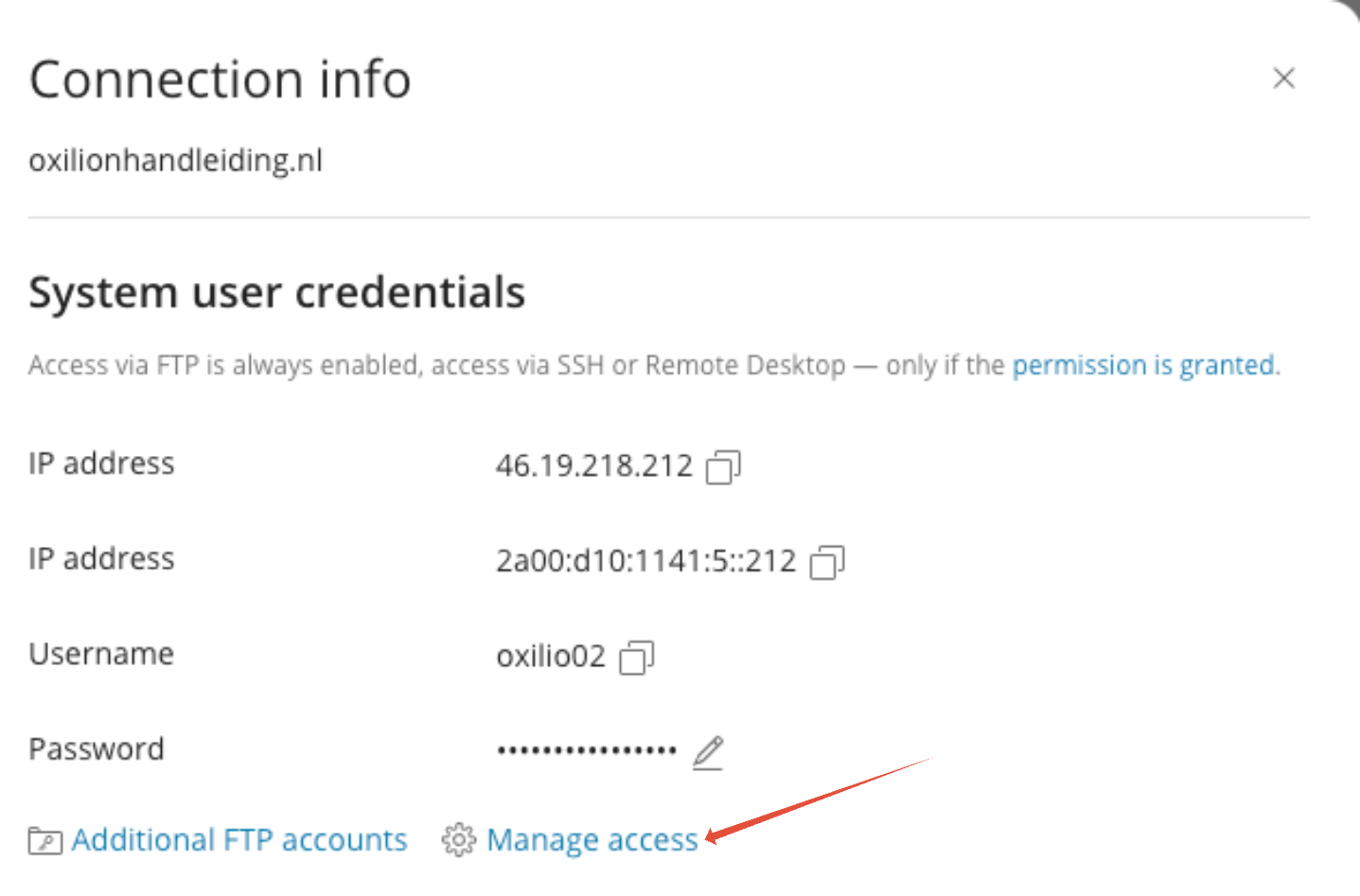This screenshot has height=896, width=1360.
Task: Open Manage access settings
Action: pos(592,839)
